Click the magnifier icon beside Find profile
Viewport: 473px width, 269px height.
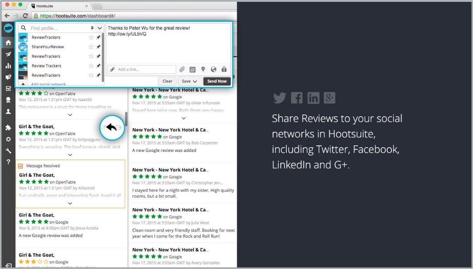coord(23,28)
